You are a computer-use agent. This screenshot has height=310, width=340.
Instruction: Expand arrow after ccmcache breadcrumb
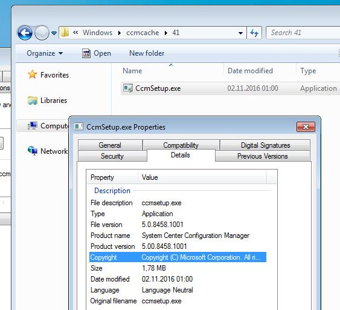pos(166,33)
